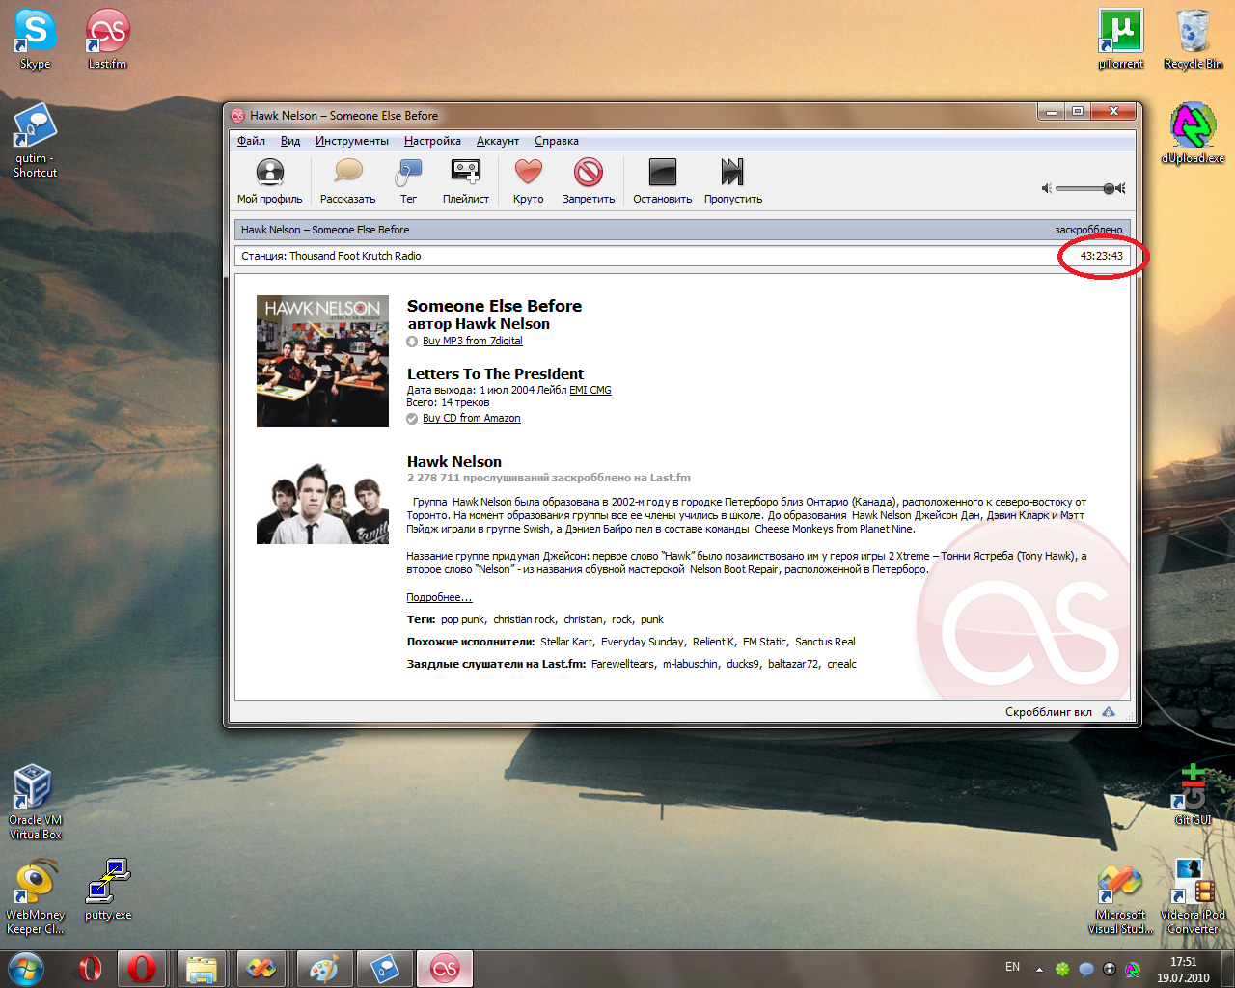Screen dimensions: 1235x988
Task: Click the loud speaker icon beside volume
Action: point(1120,188)
